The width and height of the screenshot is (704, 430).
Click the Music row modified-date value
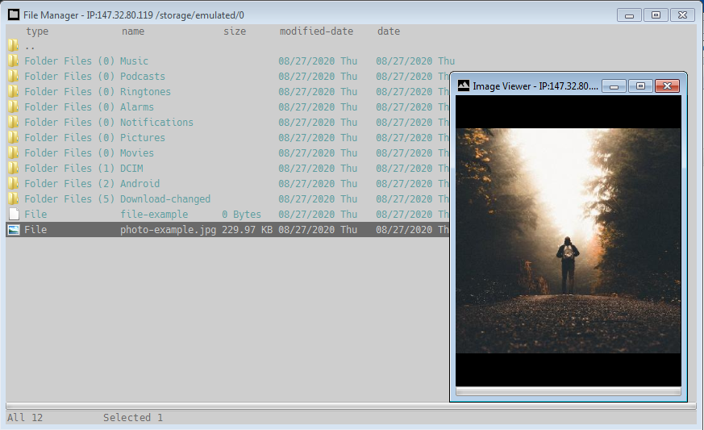(x=318, y=61)
